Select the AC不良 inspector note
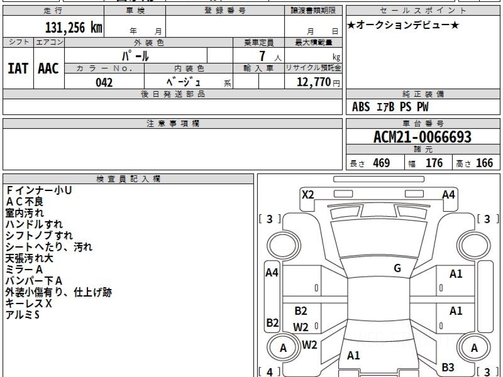 pos(25,202)
